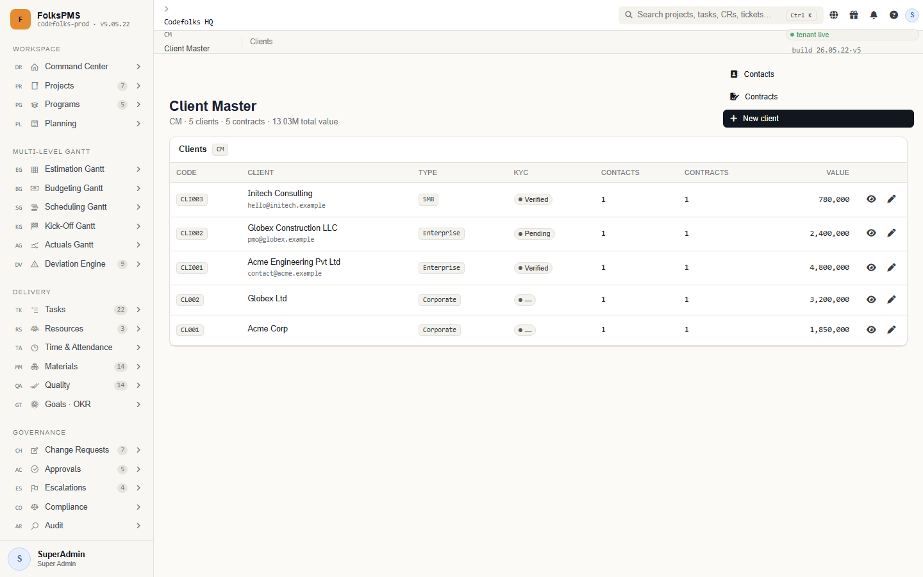Go to Compliance in sidebar
The height and width of the screenshot is (577, 923).
[x=77, y=507]
